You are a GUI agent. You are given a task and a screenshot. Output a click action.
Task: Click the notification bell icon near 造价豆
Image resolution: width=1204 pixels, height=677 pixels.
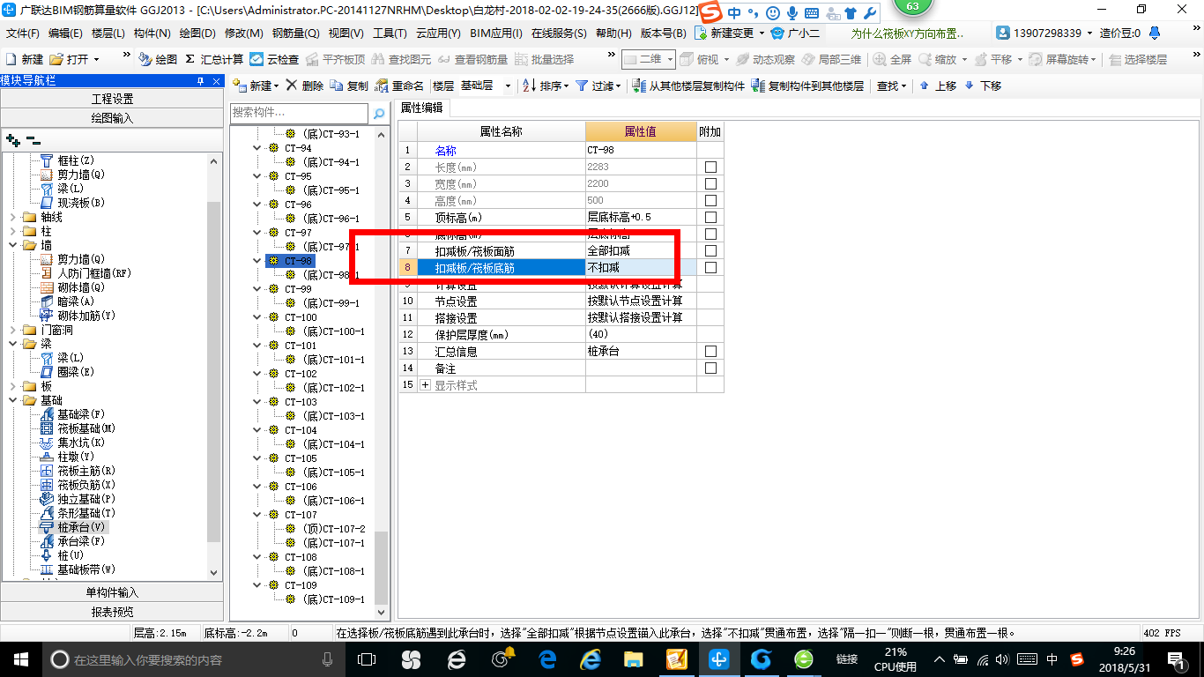pyautogui.click(x=1156, y=33)
